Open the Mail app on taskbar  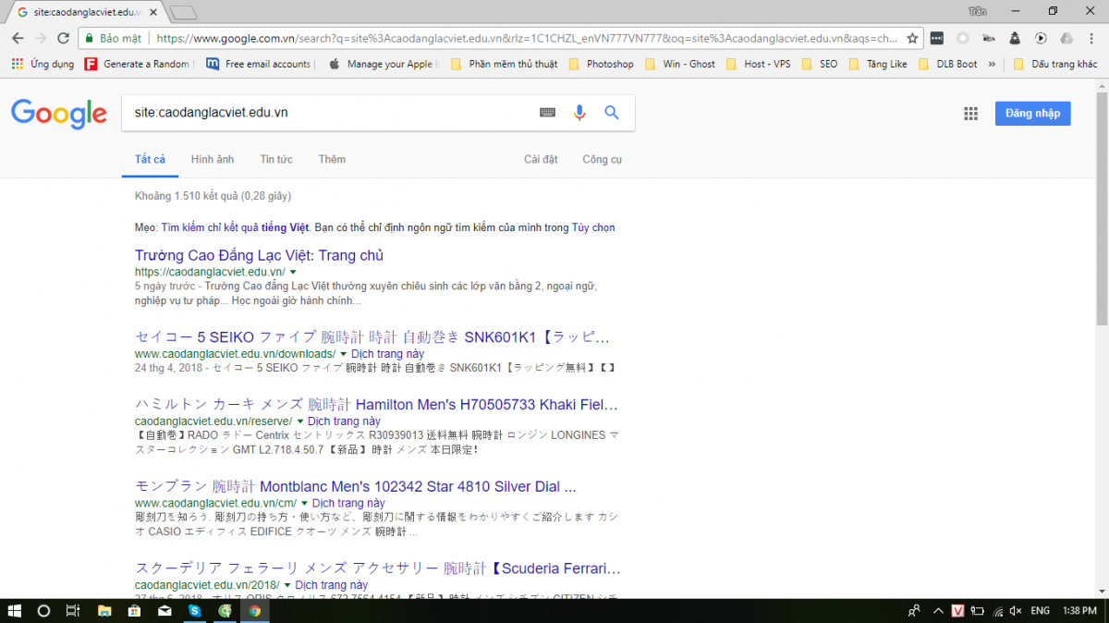[165, 610]
